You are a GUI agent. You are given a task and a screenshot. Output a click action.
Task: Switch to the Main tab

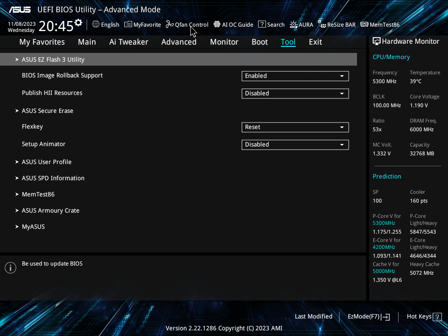point(87,42)
